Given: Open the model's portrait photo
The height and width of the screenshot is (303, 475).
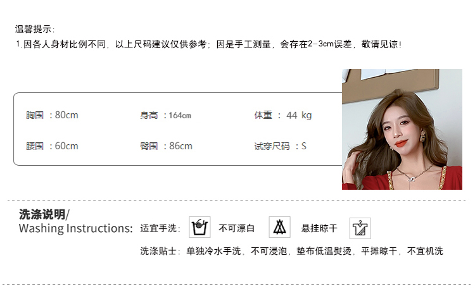Looking at the screenshot, I should point(402,129).
